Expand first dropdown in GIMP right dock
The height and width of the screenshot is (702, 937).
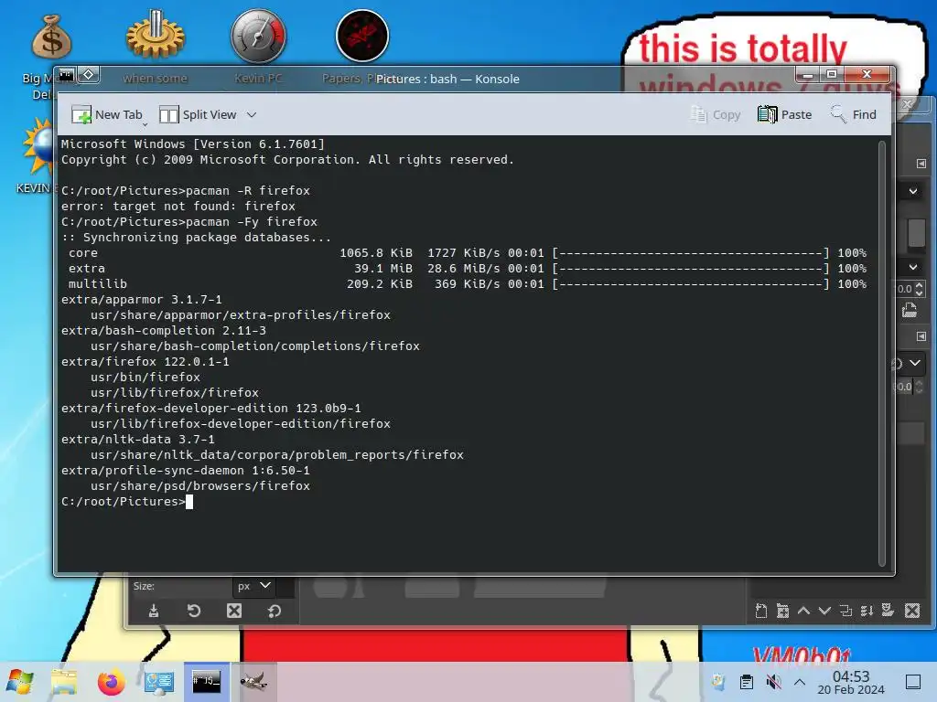point(913,192)
